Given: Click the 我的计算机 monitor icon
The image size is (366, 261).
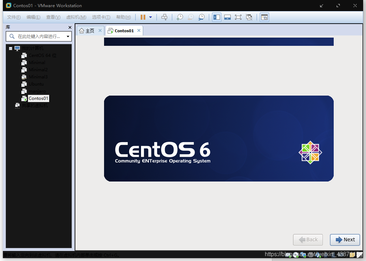Looking at the screenshot, I should [x=17, y=48].
